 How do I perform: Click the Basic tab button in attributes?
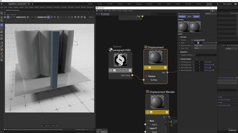click(x=189, y=16)
